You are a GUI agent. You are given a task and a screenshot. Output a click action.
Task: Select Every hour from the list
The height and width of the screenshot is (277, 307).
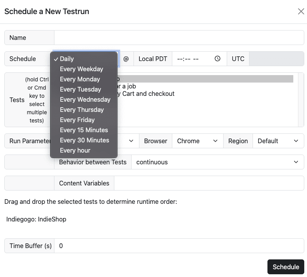(75, 150)
